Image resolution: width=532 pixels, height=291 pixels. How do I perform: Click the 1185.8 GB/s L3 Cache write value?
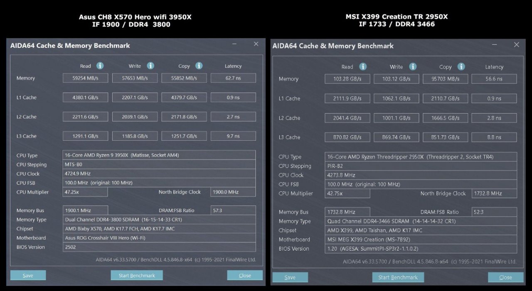tap(135, 136)
